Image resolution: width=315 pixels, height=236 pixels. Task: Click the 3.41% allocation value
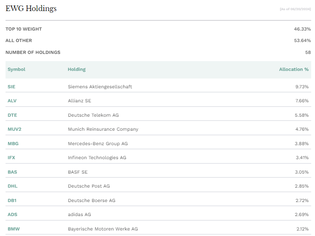302,157
